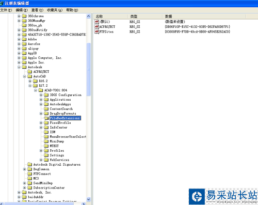Viewport: 258px width, 205px height.
Task: Select the AutodeskApps key
Action: tap(60, 104)
